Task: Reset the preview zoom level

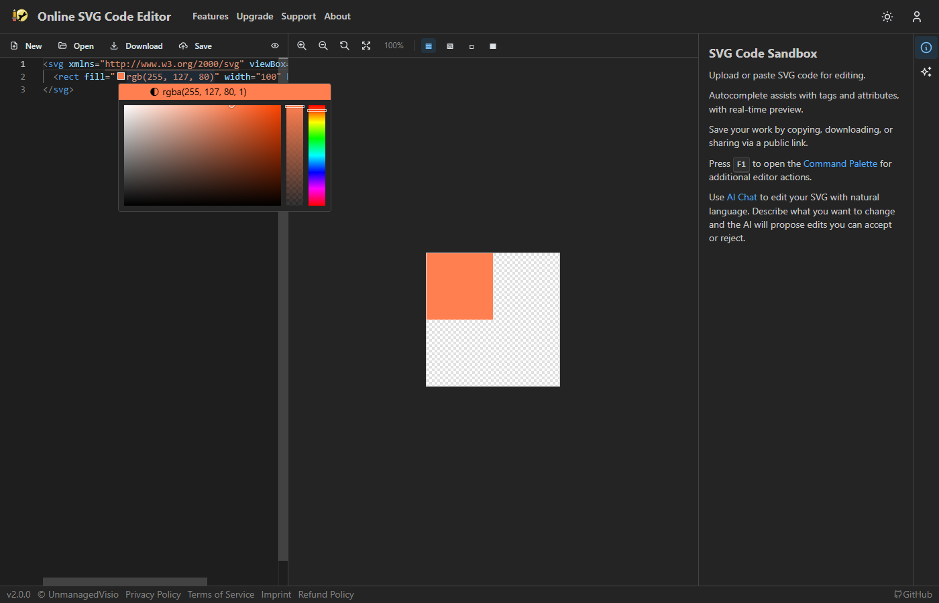Action: (345, 46)
